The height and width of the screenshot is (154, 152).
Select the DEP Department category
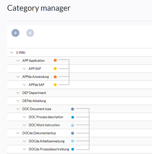pyautogui.click(x=34, y=93)
